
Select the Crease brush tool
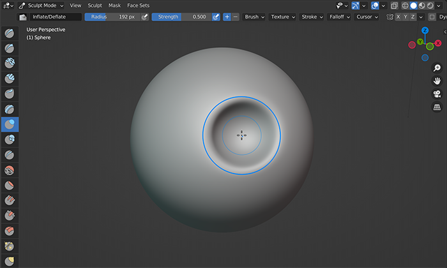point(10,155)
